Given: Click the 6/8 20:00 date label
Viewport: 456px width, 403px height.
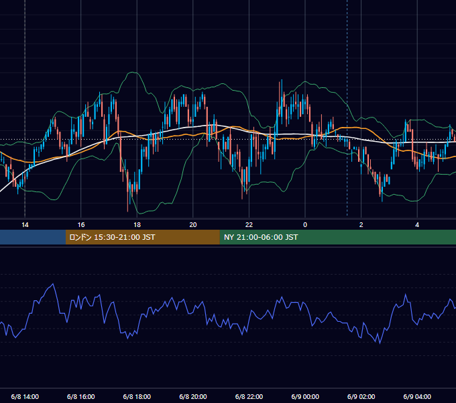Looking at the screenshot, I should [193, 396].
